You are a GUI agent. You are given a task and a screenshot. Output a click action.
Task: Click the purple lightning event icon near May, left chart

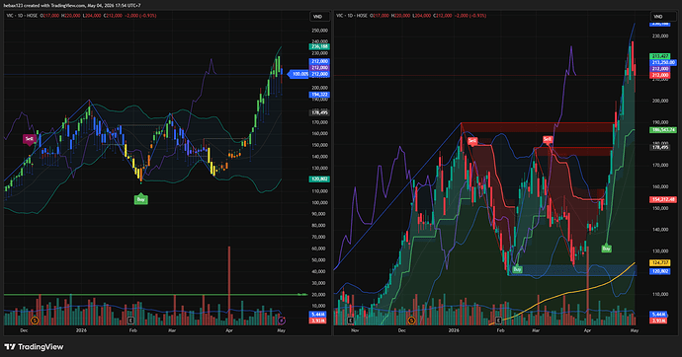282,321
